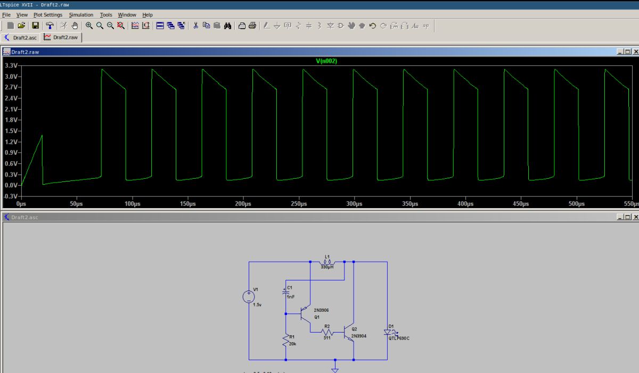This screenshot has width=639, height=373.
Task: Click the scissors Cut icon
Action: tap(196, 26)
